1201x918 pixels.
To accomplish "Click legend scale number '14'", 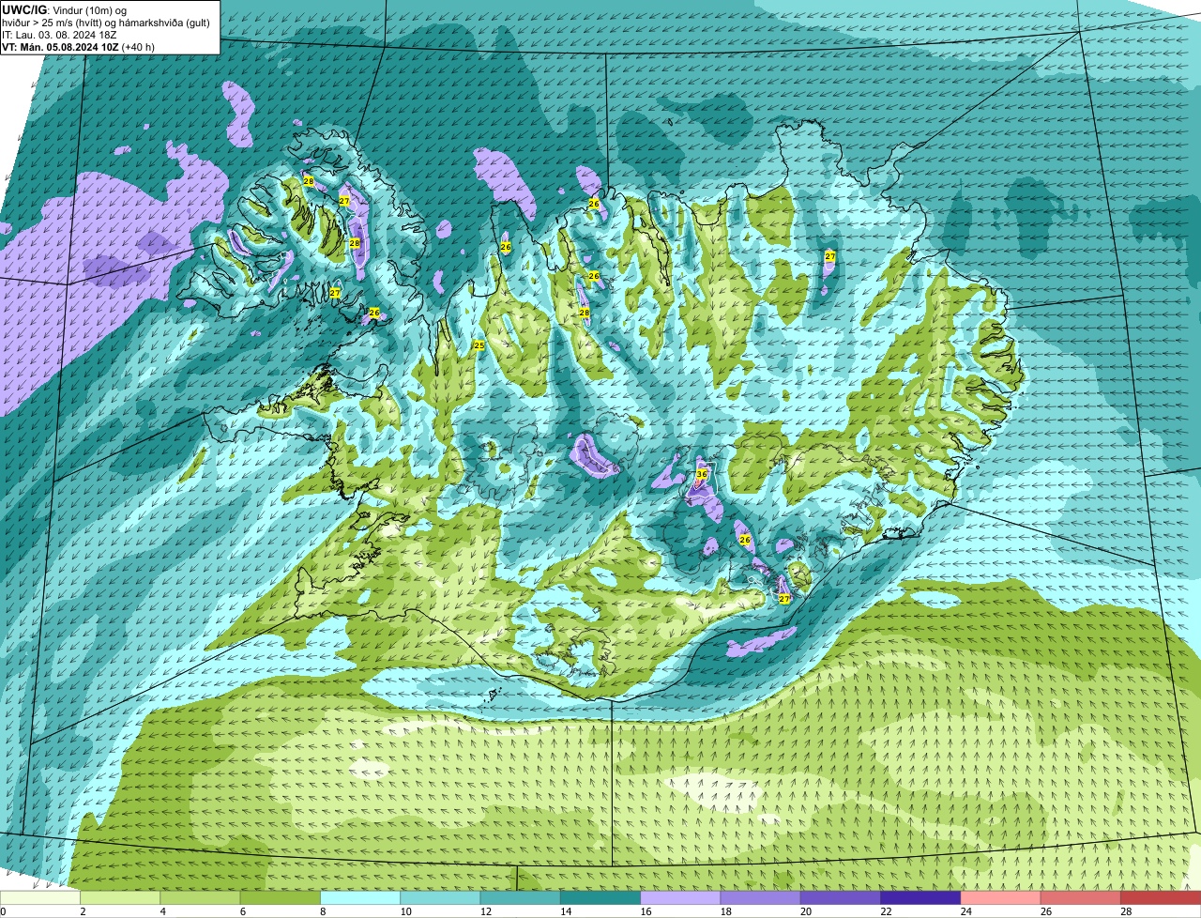I will click(566, 911).
